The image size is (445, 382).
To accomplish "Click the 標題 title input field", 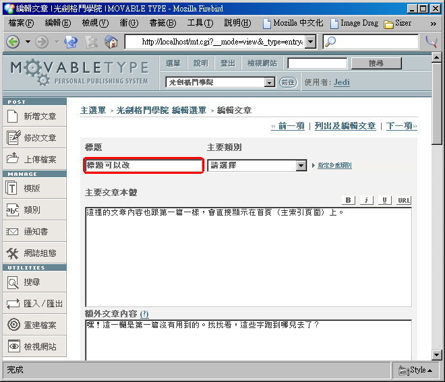I will pos(144,165).
